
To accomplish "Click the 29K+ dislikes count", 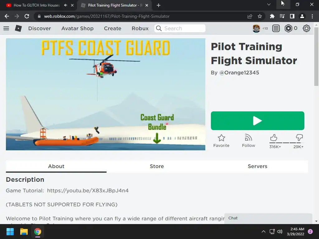I will point(298,147).
